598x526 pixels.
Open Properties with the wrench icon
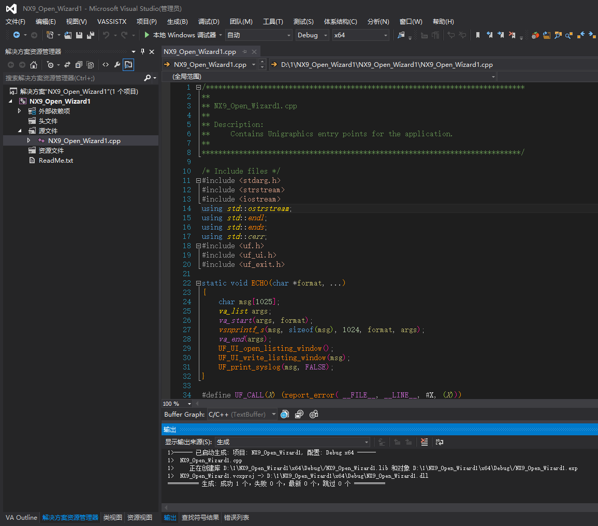(117, 65)
